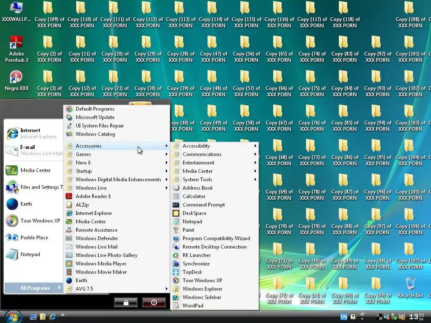This screenshot has height=323, width=431.
Task: Expand the Communications submenu
Action: pyautogui.click(x=214, y=154)
